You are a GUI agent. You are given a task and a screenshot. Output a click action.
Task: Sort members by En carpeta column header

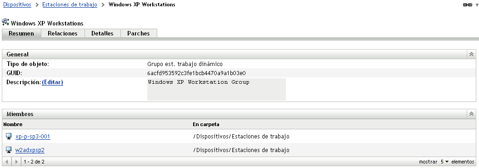pyautogui.click(x=206, y=124)
